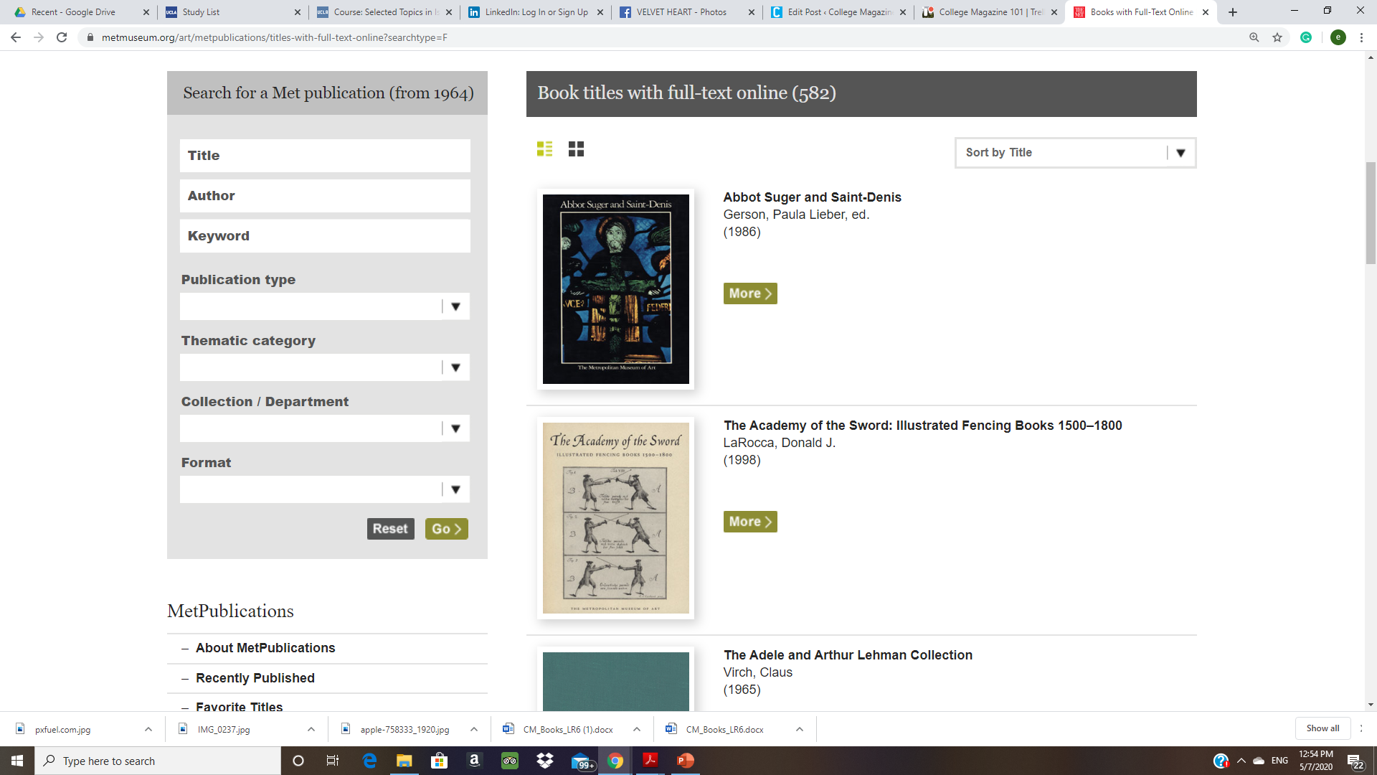
Task: Go back using browser arrow
Action: pos(16,37)
